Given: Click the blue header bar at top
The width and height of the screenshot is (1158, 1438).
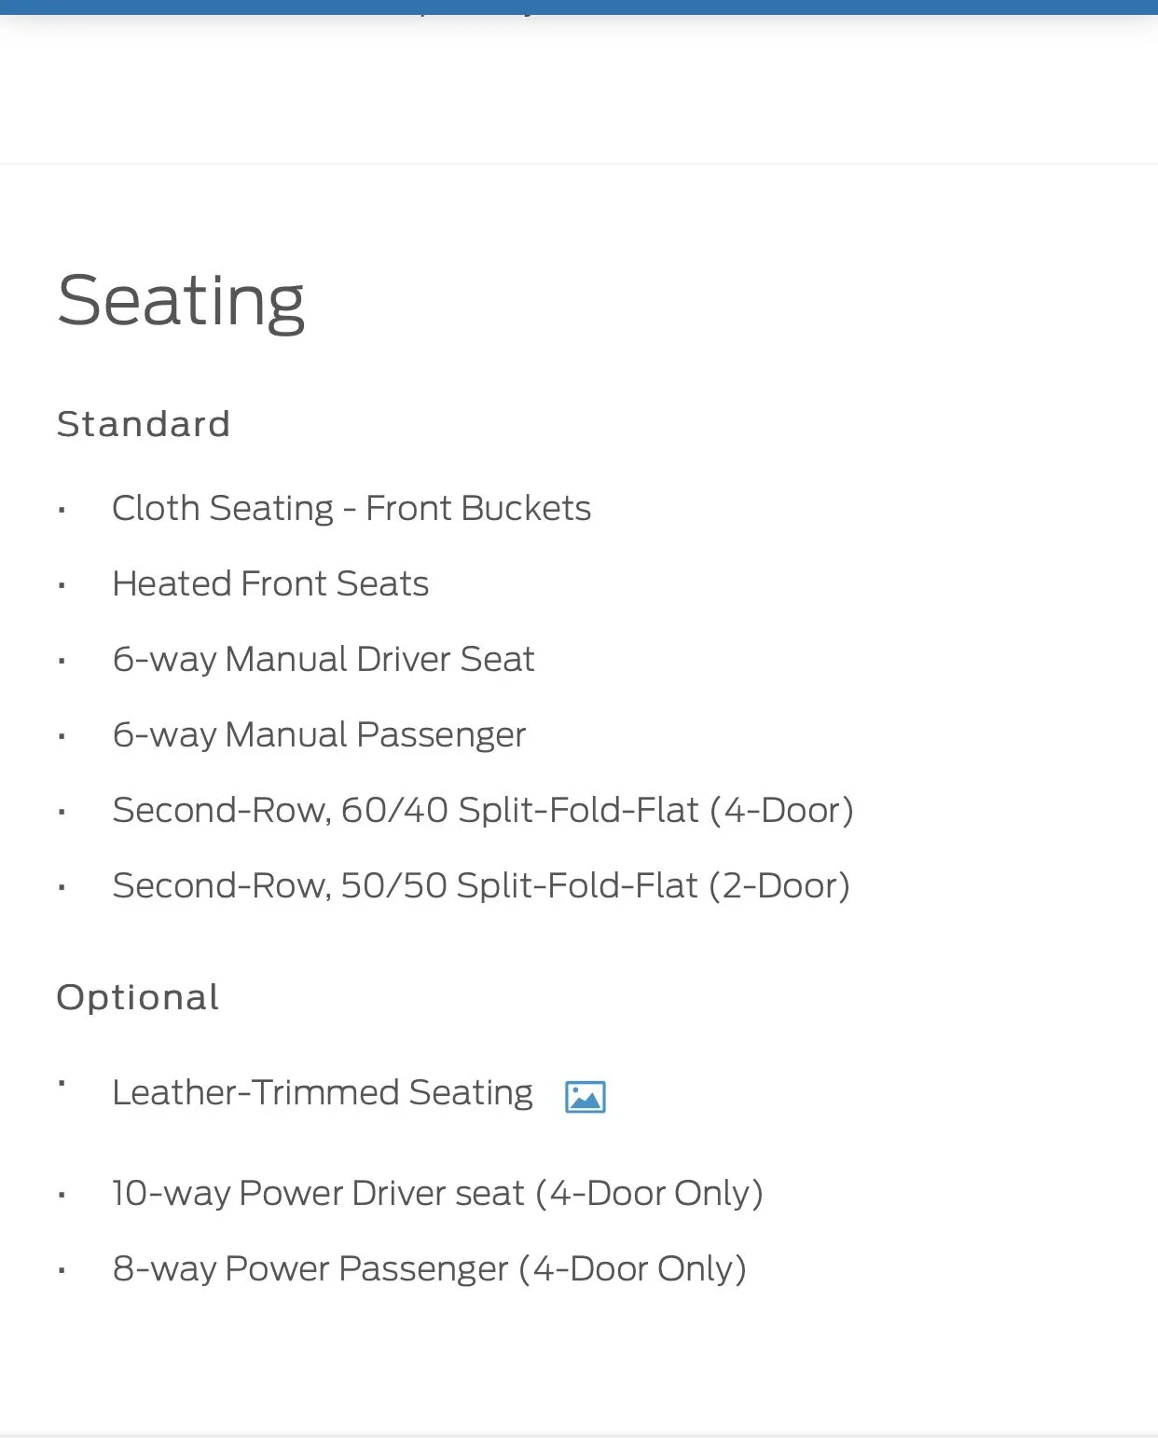Looking at the screenshot, I should 579,7.
